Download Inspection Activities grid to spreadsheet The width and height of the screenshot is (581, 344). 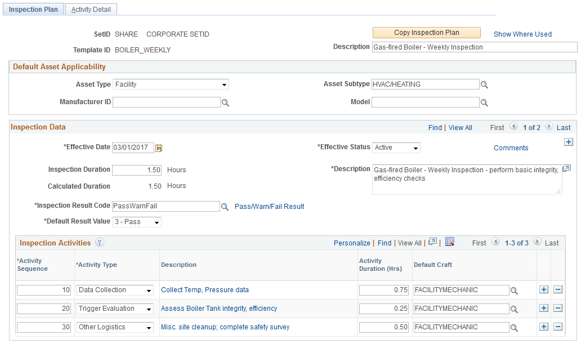(450, 242)
